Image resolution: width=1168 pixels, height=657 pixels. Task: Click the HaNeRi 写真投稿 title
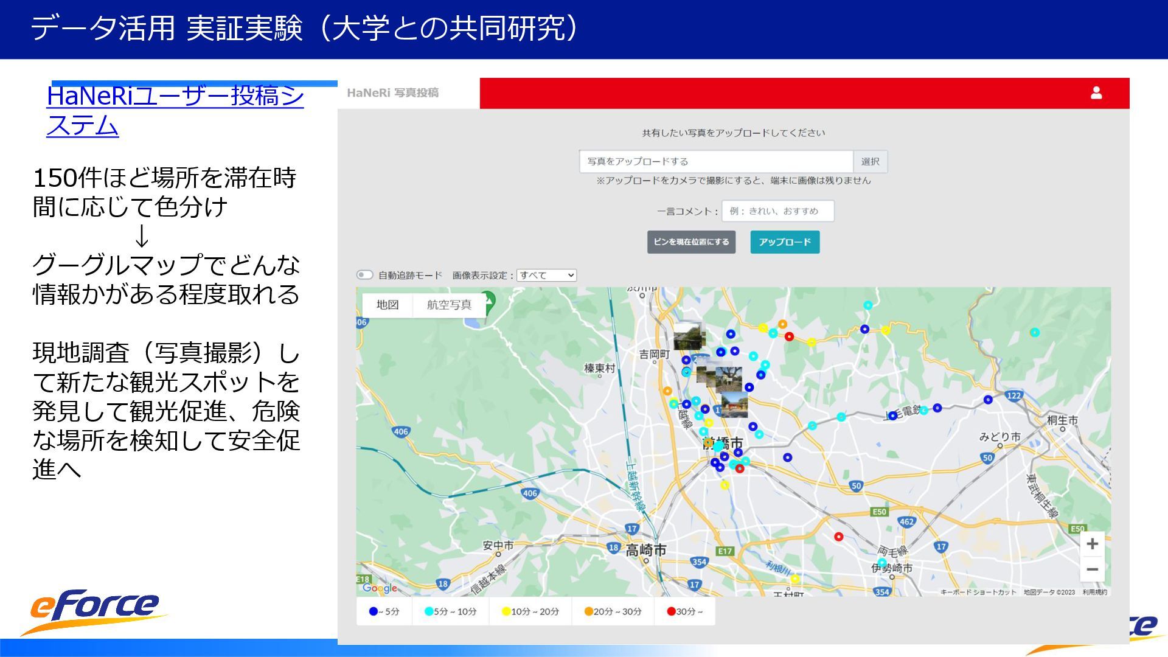click(392, 92)
